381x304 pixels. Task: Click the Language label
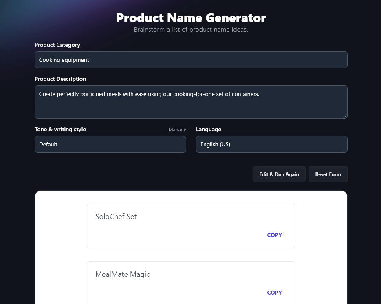[x=208, y=129]
